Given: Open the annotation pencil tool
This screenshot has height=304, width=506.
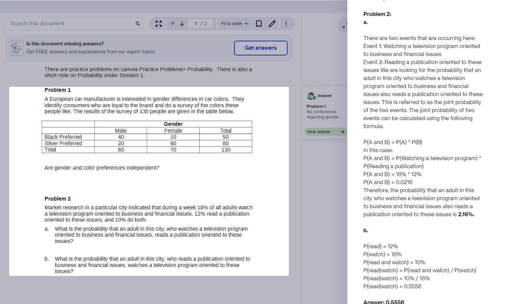Looking at the screenshot, I should point(272,23).
